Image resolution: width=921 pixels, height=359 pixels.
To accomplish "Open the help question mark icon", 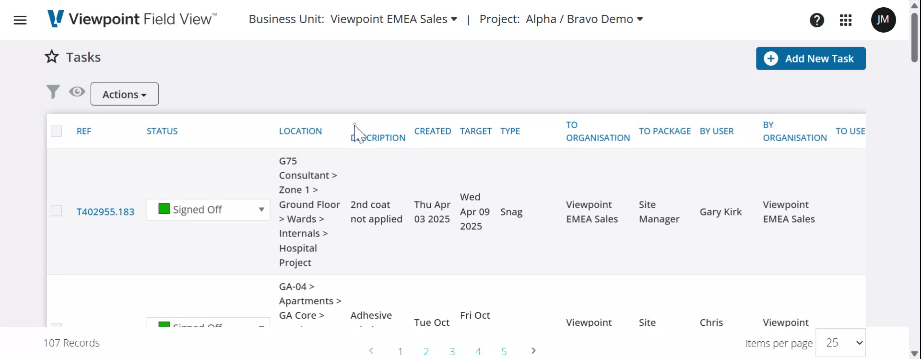I will pyautogui.click(x=816, y=20).
